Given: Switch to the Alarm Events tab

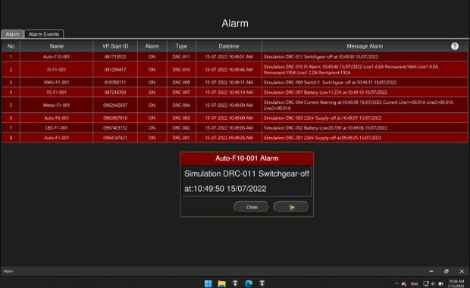Looking at the screenshot, I should [x=44, y=34].
